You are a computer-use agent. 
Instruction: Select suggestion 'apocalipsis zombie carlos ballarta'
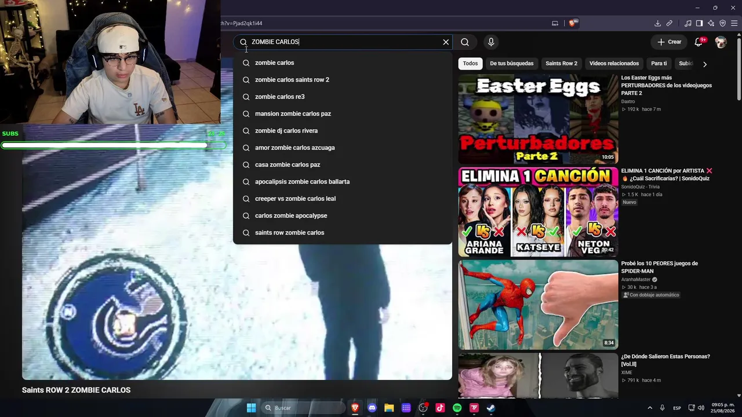pos(343,182)
